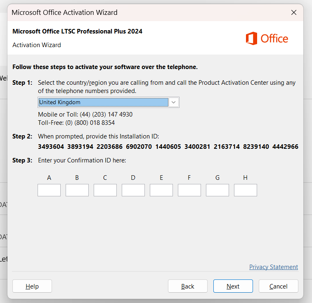Click Confirmation ID field D

tap(133, 190)
